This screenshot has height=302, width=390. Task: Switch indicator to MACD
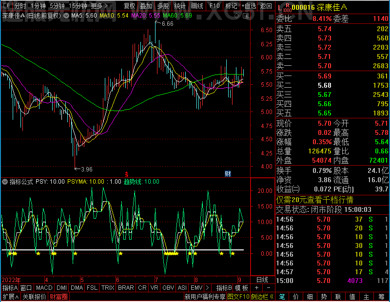point(44,288)
